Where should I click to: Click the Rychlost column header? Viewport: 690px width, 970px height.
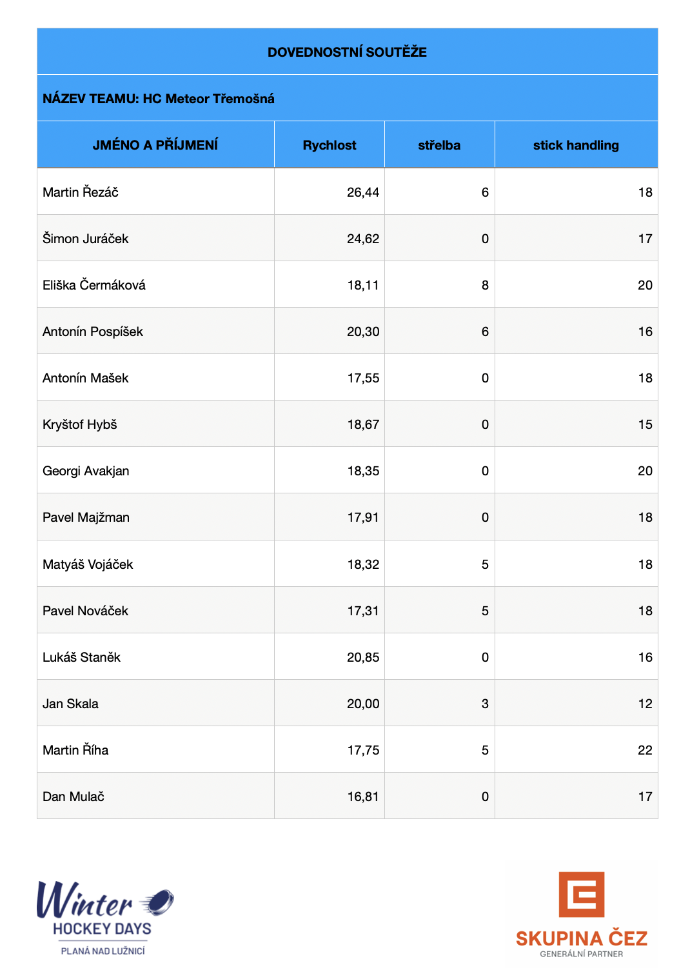pos(330,145)
